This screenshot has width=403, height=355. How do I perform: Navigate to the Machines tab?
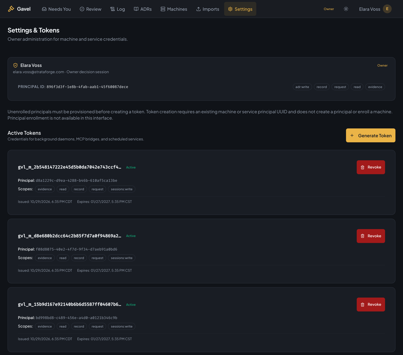click(x=174, y=9)
